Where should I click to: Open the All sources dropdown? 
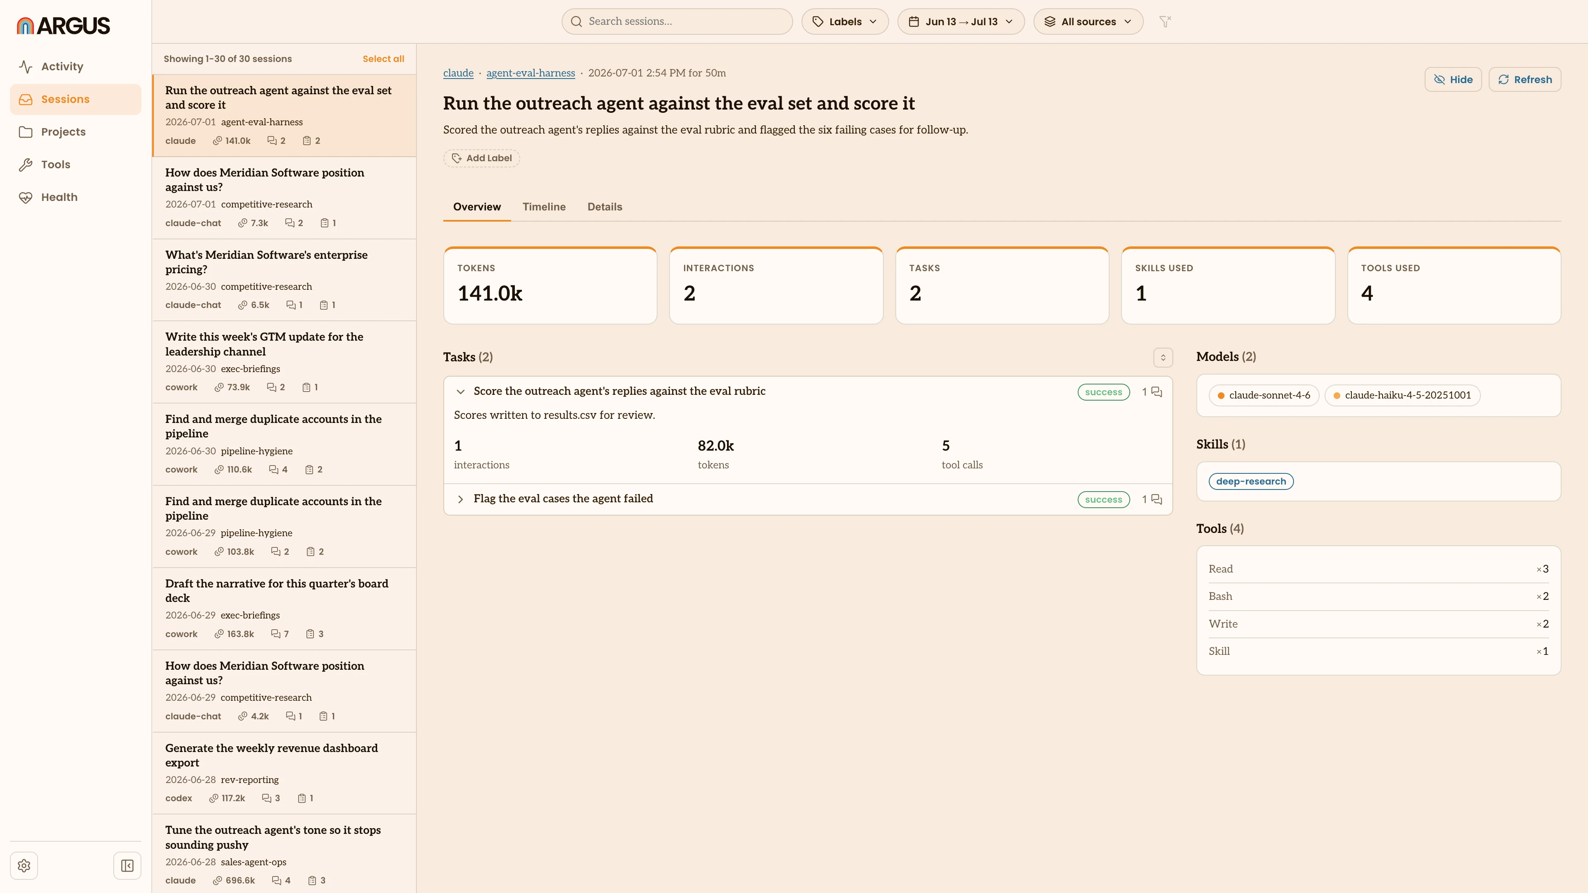tap(1088, 21)
